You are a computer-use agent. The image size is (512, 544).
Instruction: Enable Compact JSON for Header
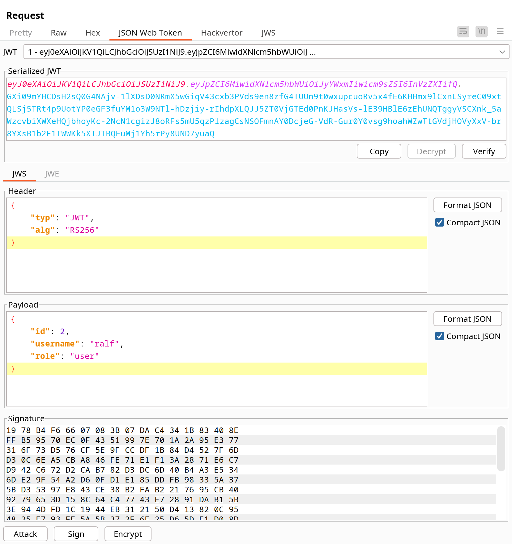439,223
